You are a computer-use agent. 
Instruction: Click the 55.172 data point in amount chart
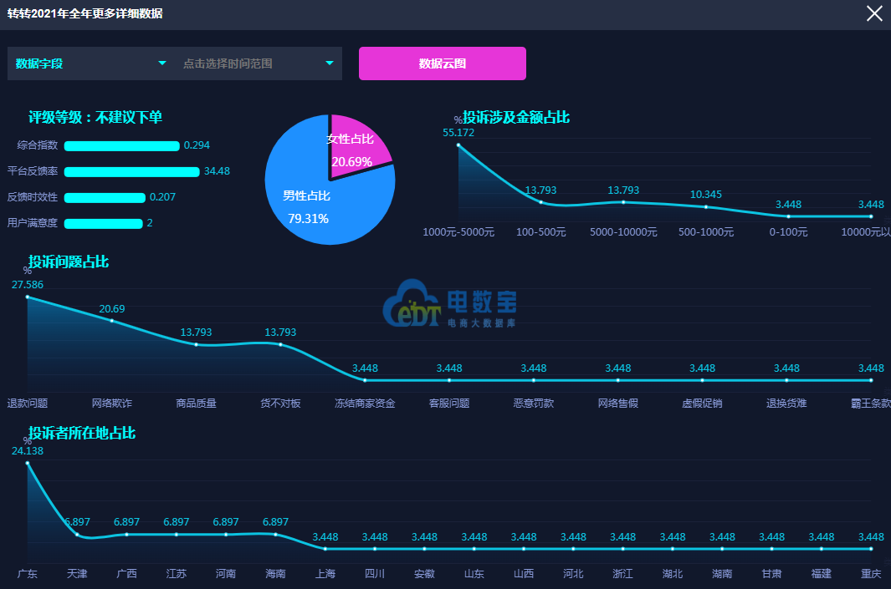coord(458,145)
